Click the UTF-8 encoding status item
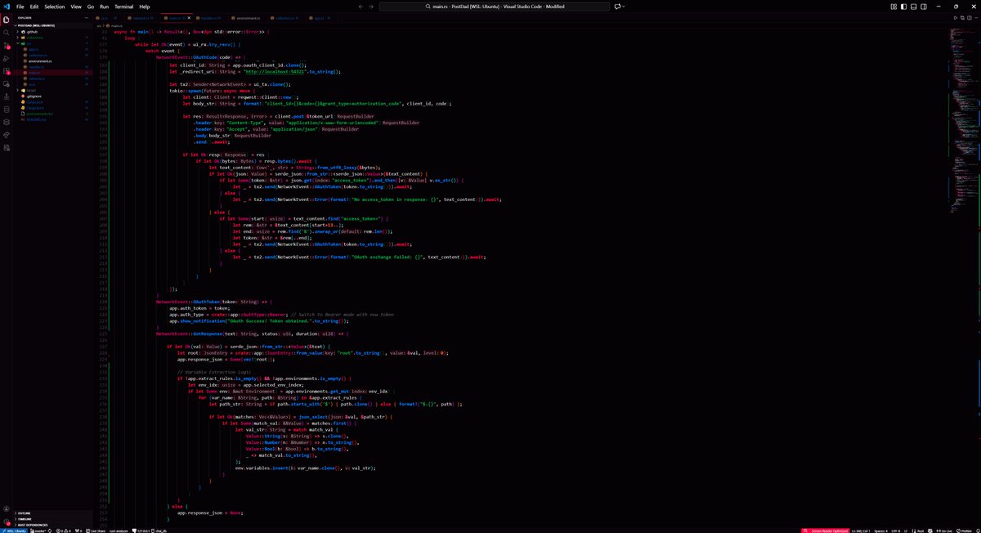 (896, 530)
